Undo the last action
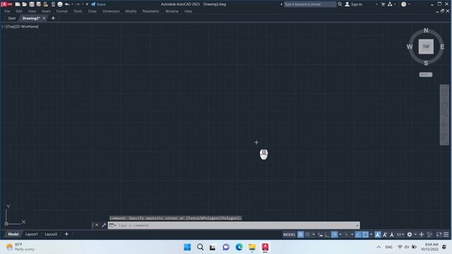The image size is (452, 254). coord(67,4)
